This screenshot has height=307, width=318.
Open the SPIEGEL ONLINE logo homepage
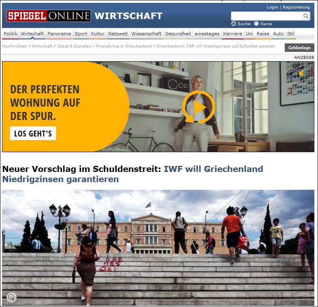49,16
